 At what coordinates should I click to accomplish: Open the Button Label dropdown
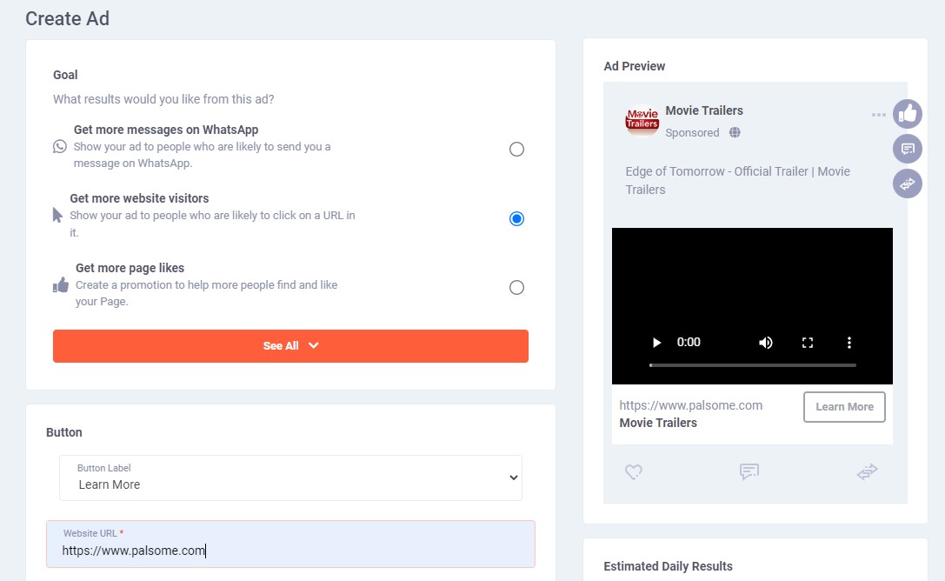[290, 477]
